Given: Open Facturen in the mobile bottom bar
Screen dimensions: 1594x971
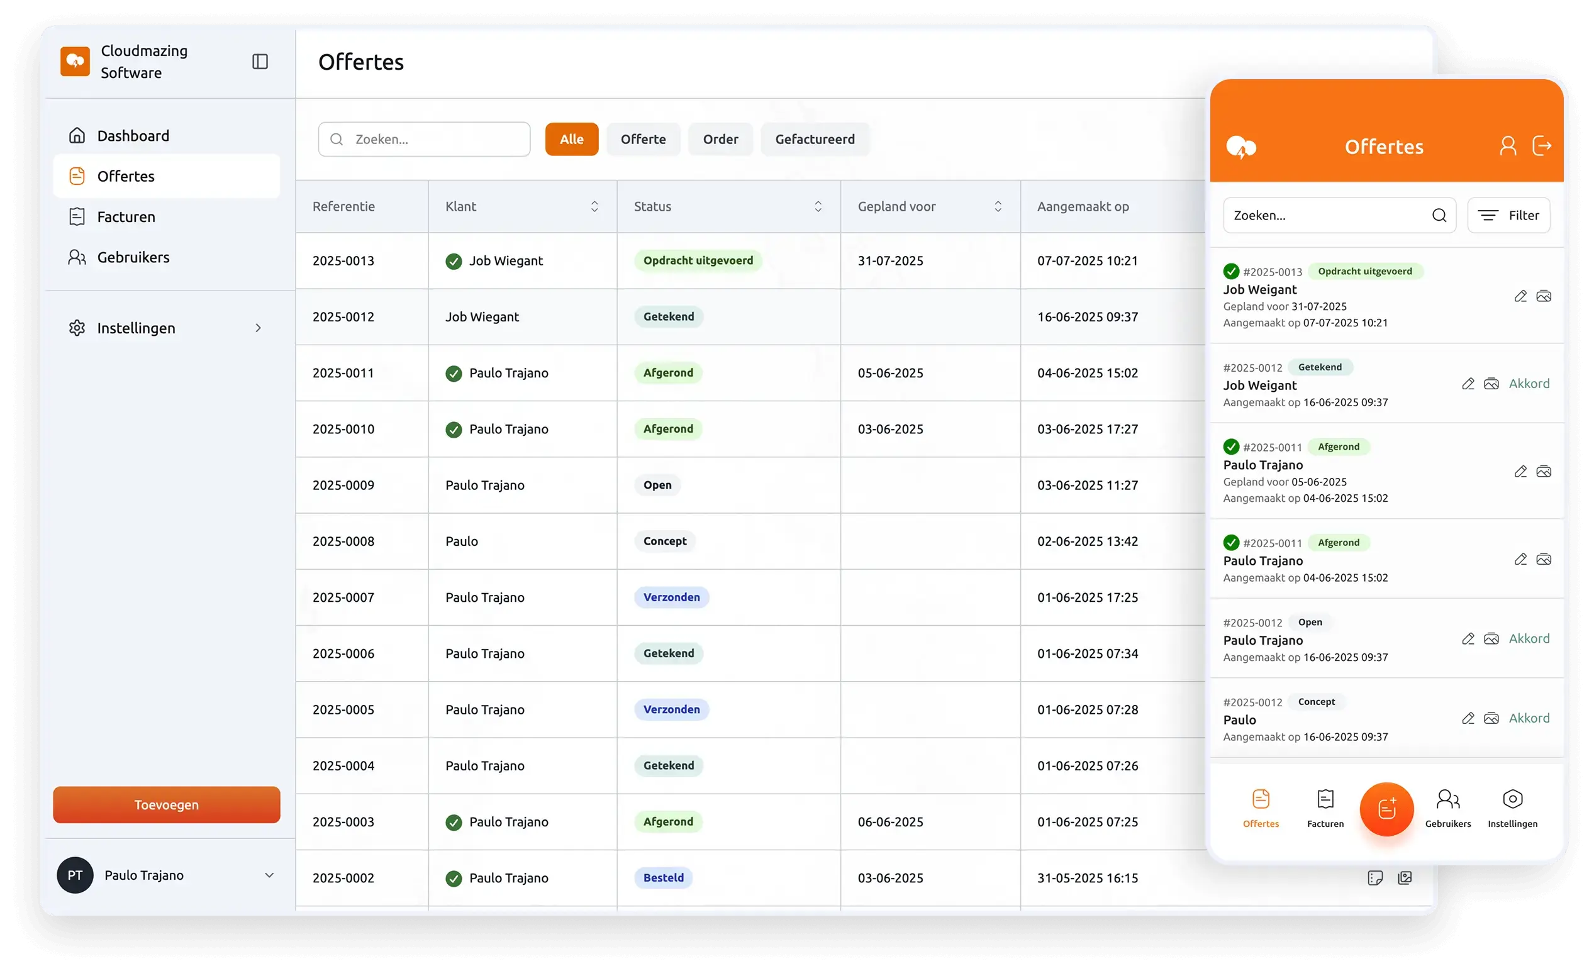Looking at the screenshot, I should click(x=1325, y=807).
